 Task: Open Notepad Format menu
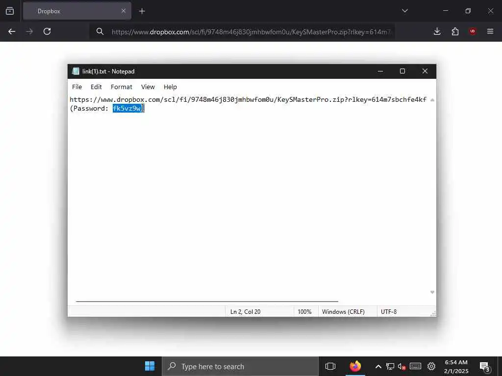[122, 87]
